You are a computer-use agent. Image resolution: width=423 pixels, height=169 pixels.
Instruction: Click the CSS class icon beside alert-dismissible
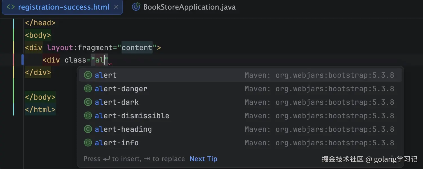[x=88, y=116]
